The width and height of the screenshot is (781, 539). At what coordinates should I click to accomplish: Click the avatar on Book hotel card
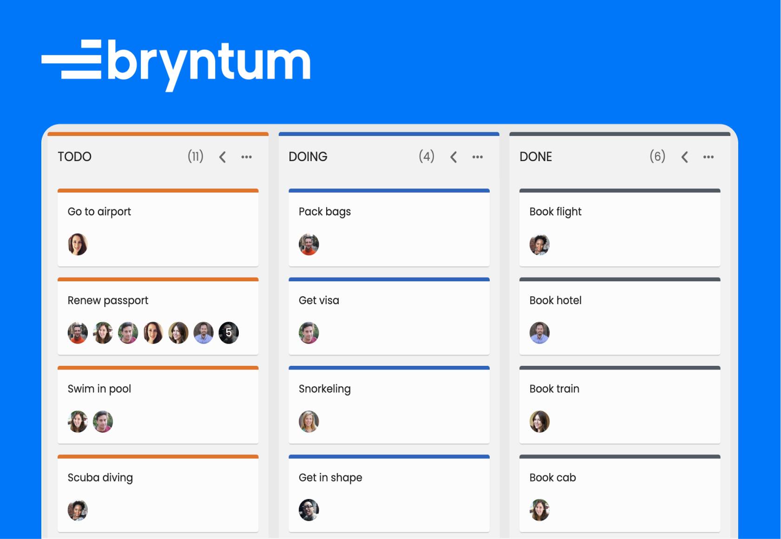[540, 333]
